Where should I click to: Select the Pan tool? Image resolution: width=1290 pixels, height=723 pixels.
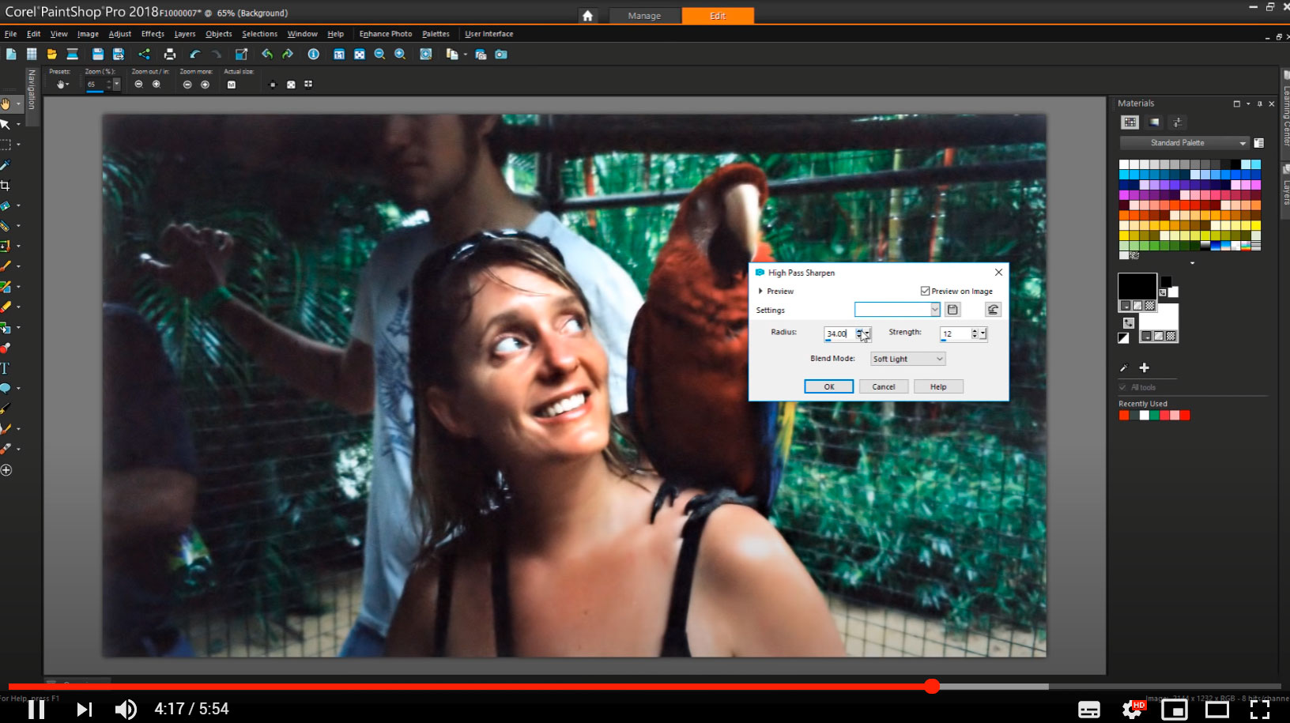(6, 103)
